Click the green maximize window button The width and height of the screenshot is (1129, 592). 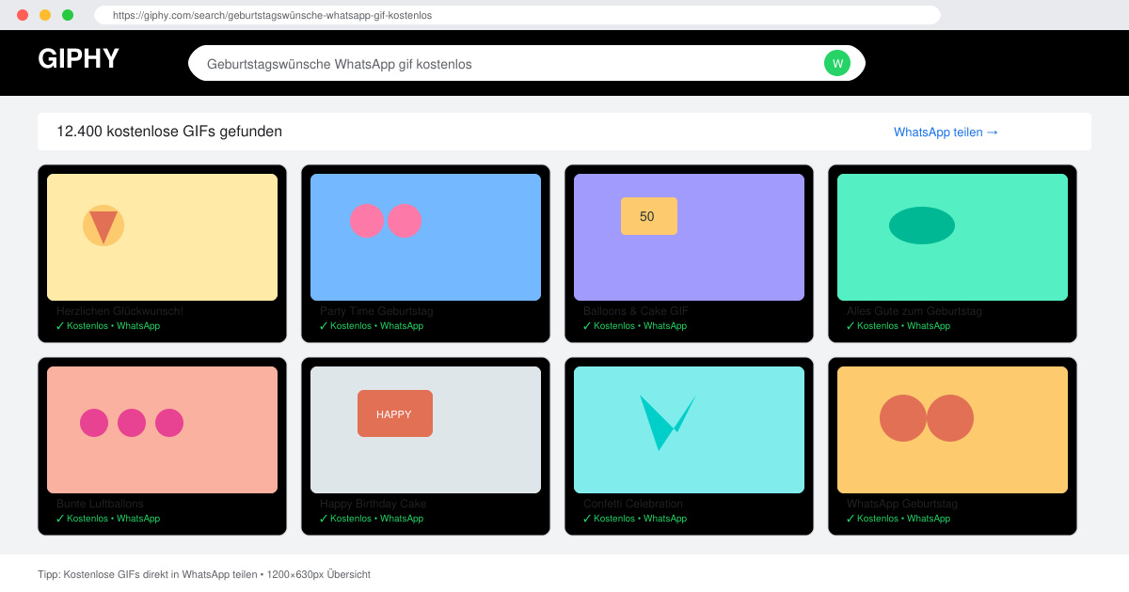click(68, 15)
